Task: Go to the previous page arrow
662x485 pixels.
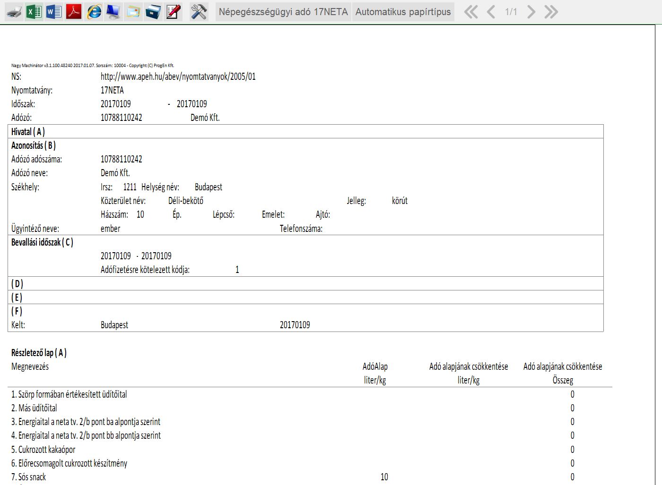Action: (491, 12)
